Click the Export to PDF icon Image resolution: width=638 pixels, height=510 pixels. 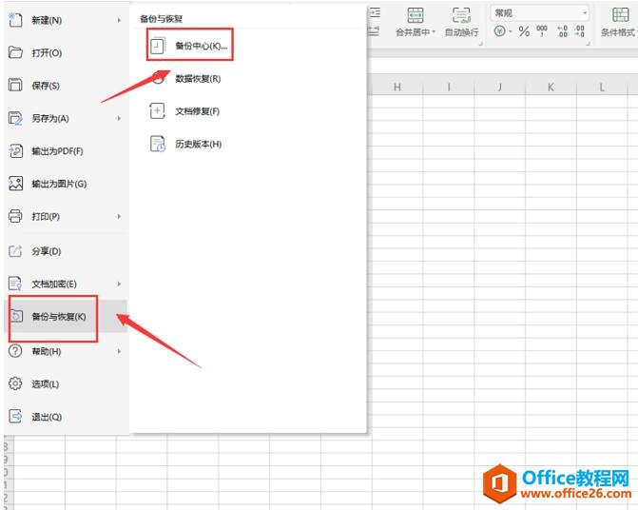click(15, 151)
